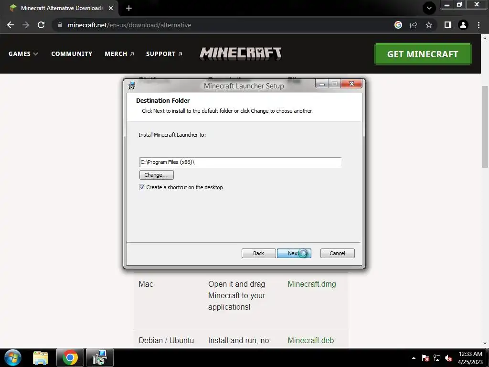This screenshot has width=489, height=367.
Task: Click the install path field in setup
Action: click(240, 162)
